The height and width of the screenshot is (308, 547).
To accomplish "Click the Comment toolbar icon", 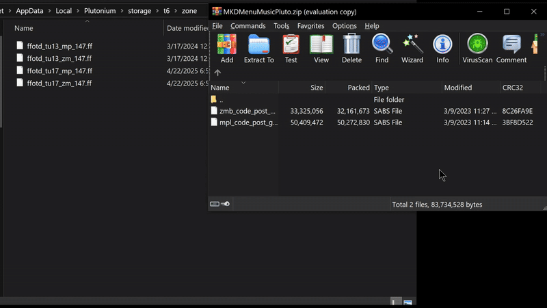I will [x=511, y=48].
